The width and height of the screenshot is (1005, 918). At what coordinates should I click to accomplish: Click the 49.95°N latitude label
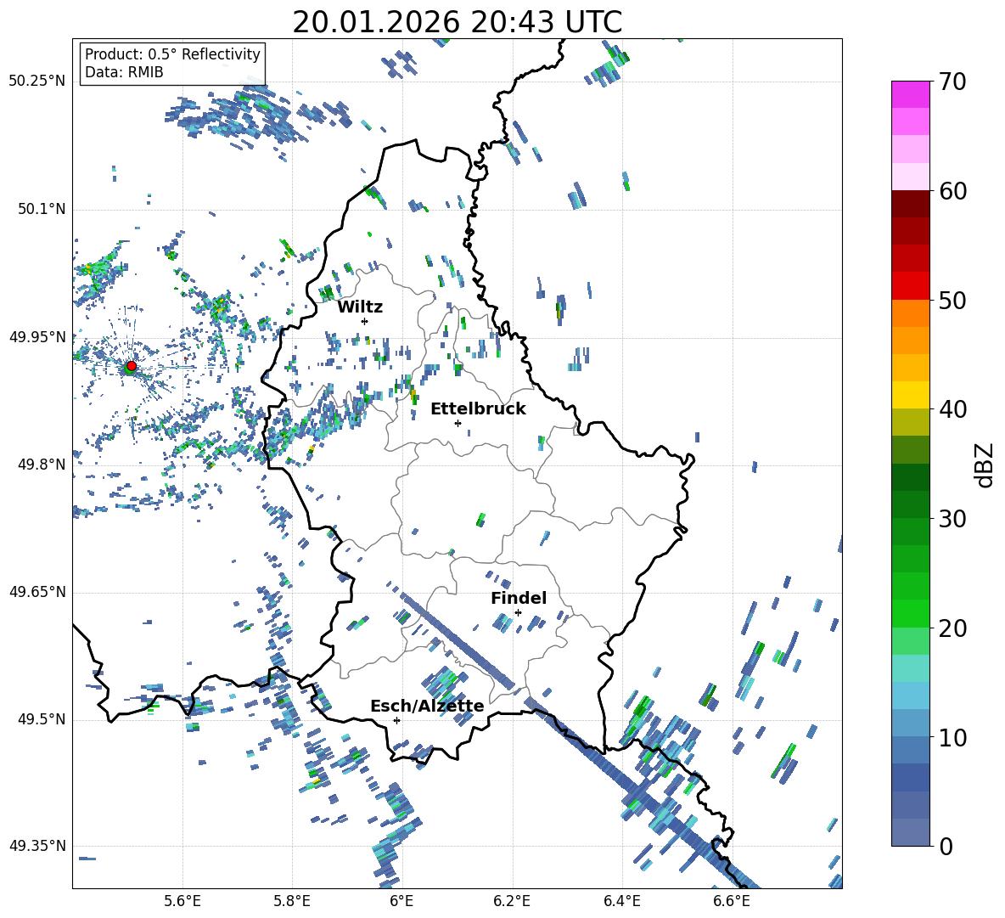pos(37,337)
